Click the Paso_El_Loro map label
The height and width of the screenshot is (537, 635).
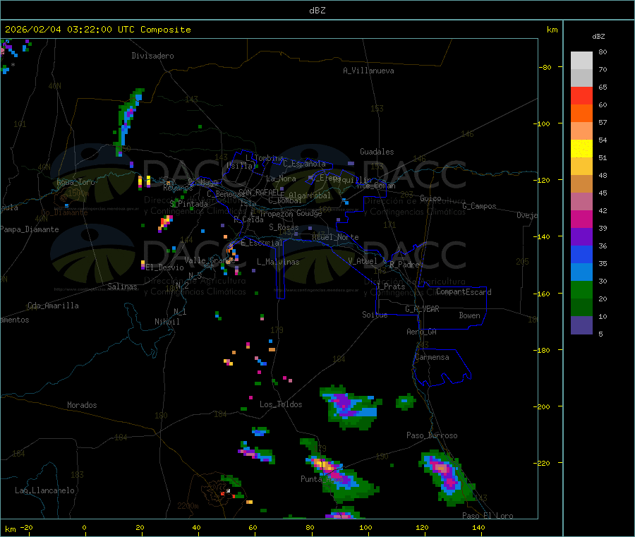coord(488,516)
